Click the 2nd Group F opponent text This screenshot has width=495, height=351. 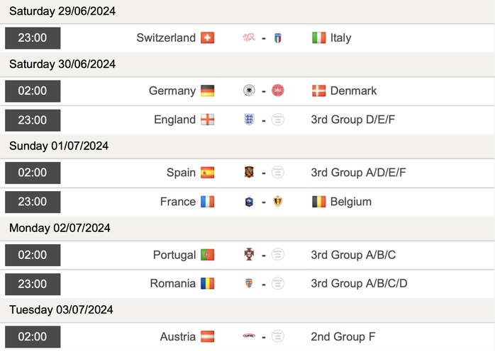click(x=343, y=337)
